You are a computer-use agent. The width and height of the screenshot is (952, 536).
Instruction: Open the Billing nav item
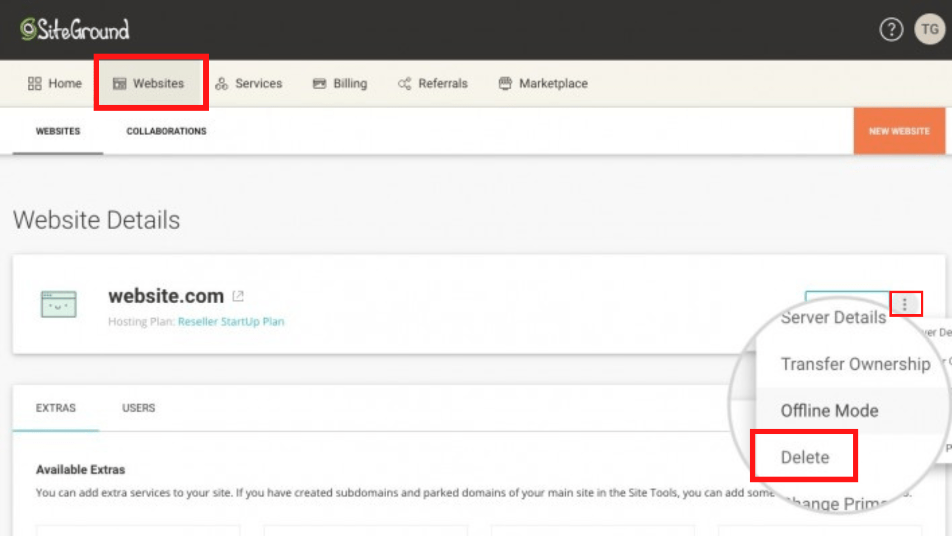340,83
